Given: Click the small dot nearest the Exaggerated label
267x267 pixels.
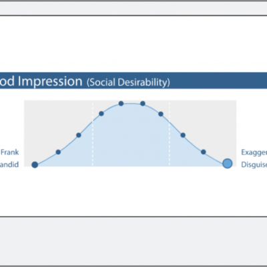Looking at the screenshot, I should click(204, 152).
